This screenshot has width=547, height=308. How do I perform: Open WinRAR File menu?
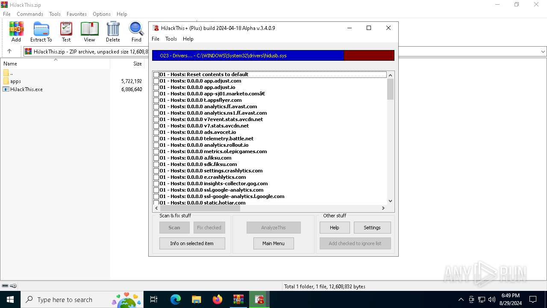(7, 14)
